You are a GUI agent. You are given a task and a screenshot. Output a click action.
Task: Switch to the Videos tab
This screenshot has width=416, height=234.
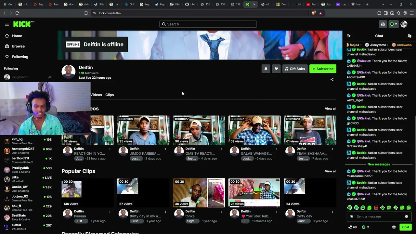pos(96,95)
